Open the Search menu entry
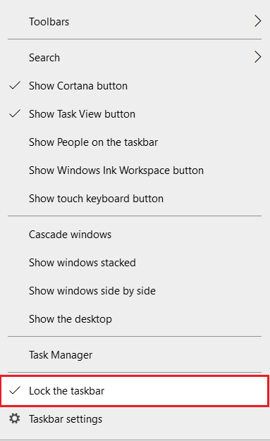 pos(135,58)
